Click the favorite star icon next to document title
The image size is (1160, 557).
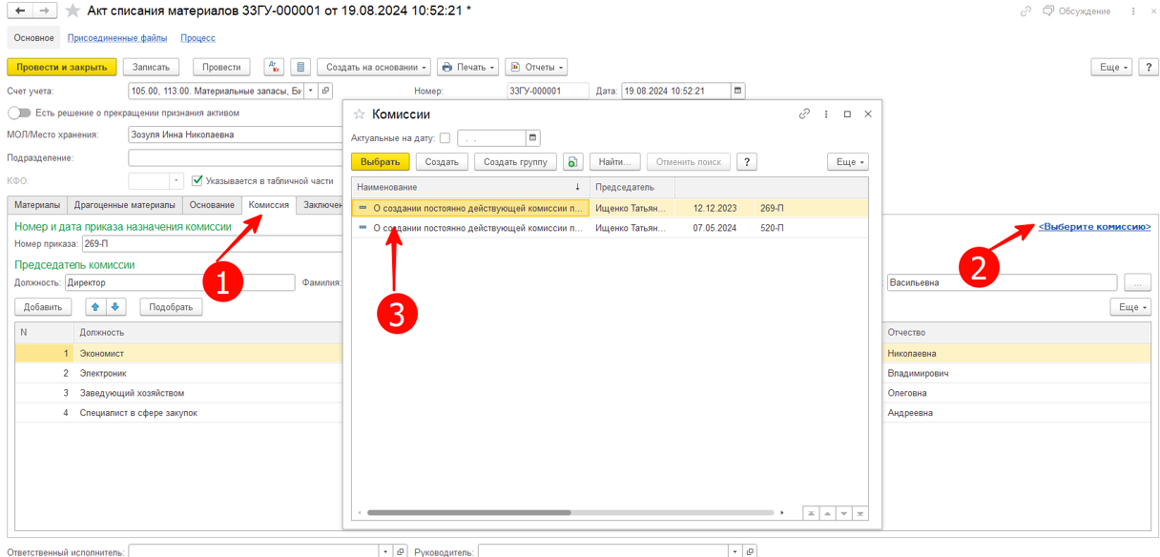(72, 11)
